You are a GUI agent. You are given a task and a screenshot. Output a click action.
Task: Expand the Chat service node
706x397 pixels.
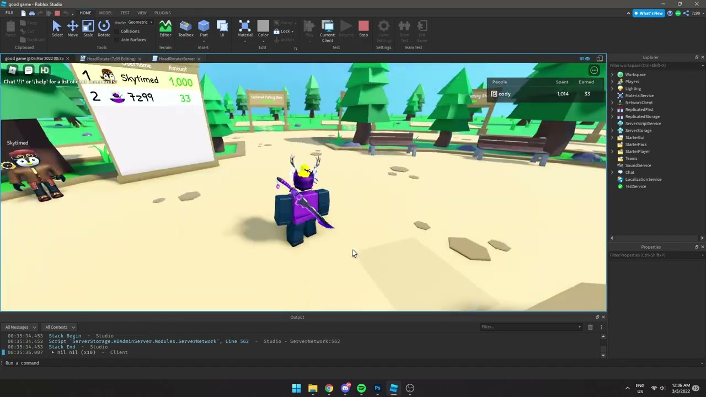coord(612,172)
